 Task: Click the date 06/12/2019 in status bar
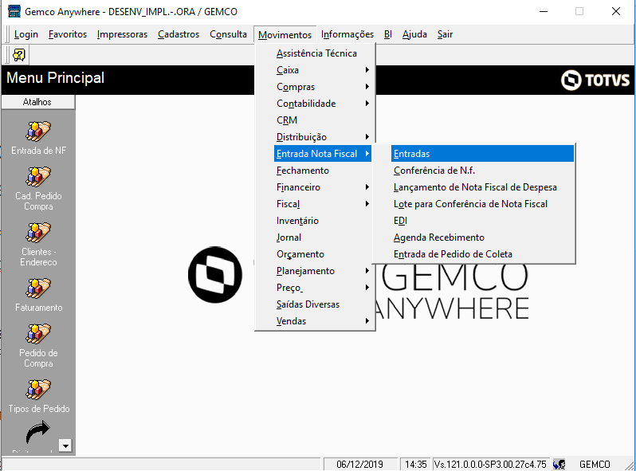point(359,464)
